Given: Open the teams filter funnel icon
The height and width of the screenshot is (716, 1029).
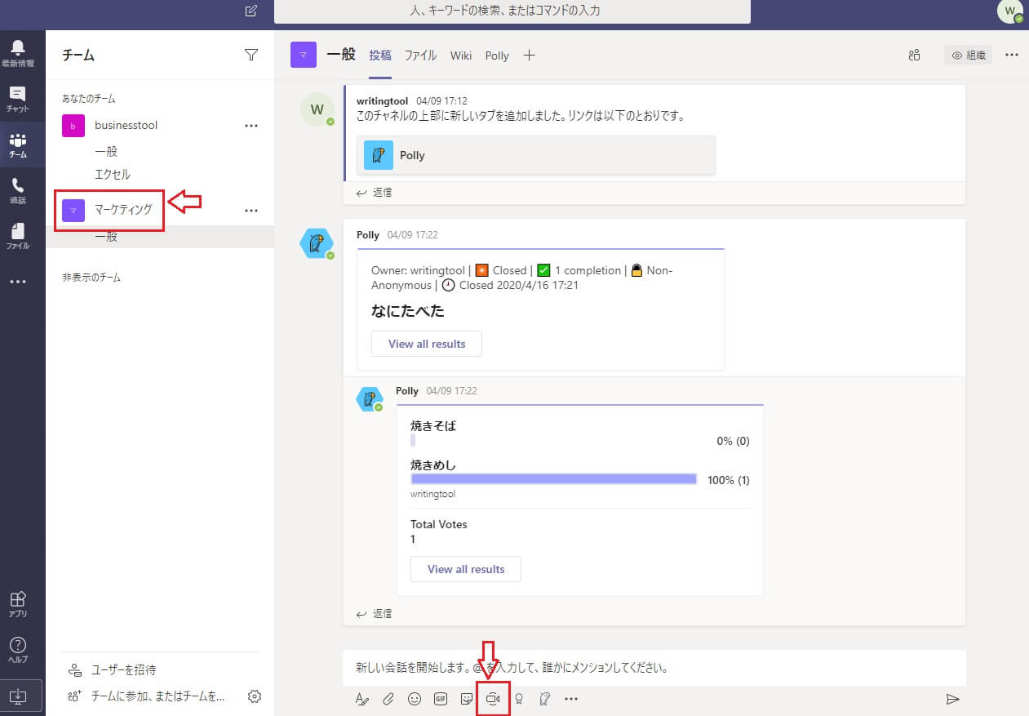Looking at the screenshot, I should coord(251,55).
